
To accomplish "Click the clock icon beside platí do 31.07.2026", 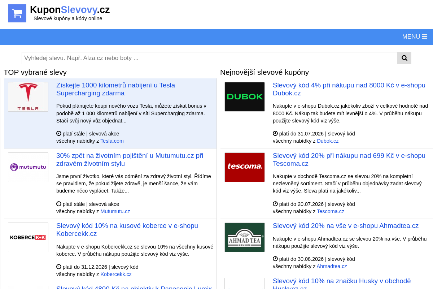I will [x=275, y=133].
